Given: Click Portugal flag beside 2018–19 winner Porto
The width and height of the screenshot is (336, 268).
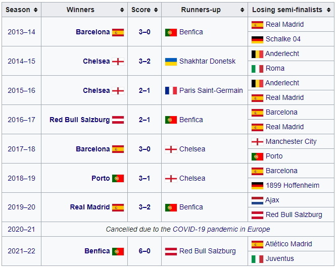Looking at the screenshot, I should (x=118, y=179).
